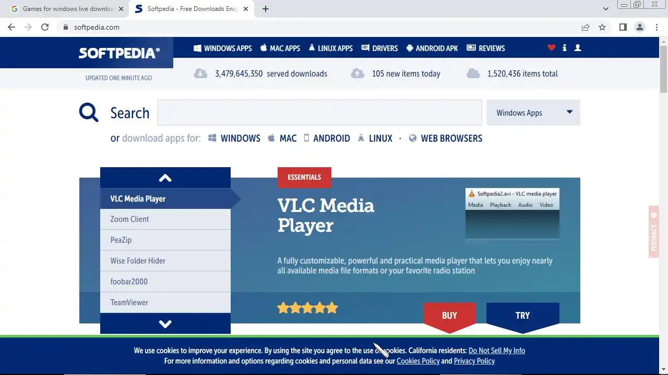
Task: Open the Linux Apps menu
Action: [x=331, y=48]
